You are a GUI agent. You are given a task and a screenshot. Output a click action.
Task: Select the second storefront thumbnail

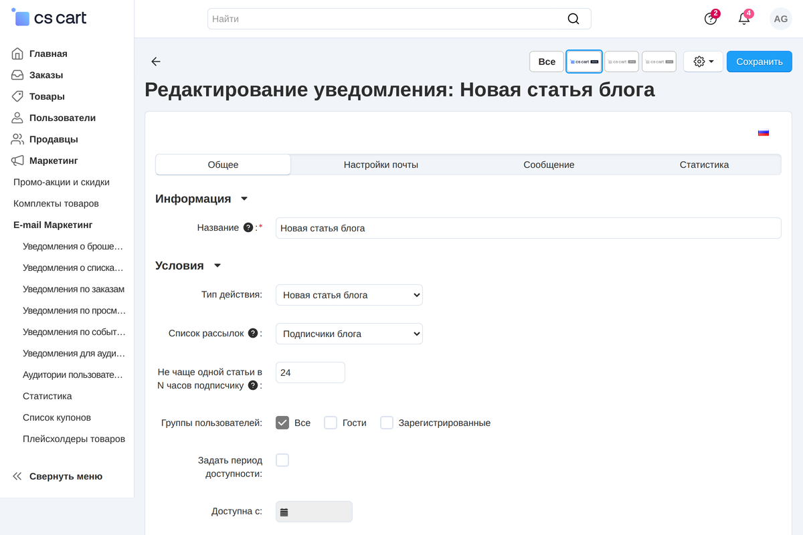click(x=622, y=62)
